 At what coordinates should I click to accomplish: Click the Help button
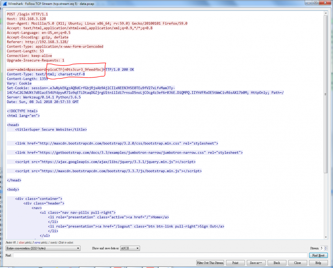(x=318, y=263)
